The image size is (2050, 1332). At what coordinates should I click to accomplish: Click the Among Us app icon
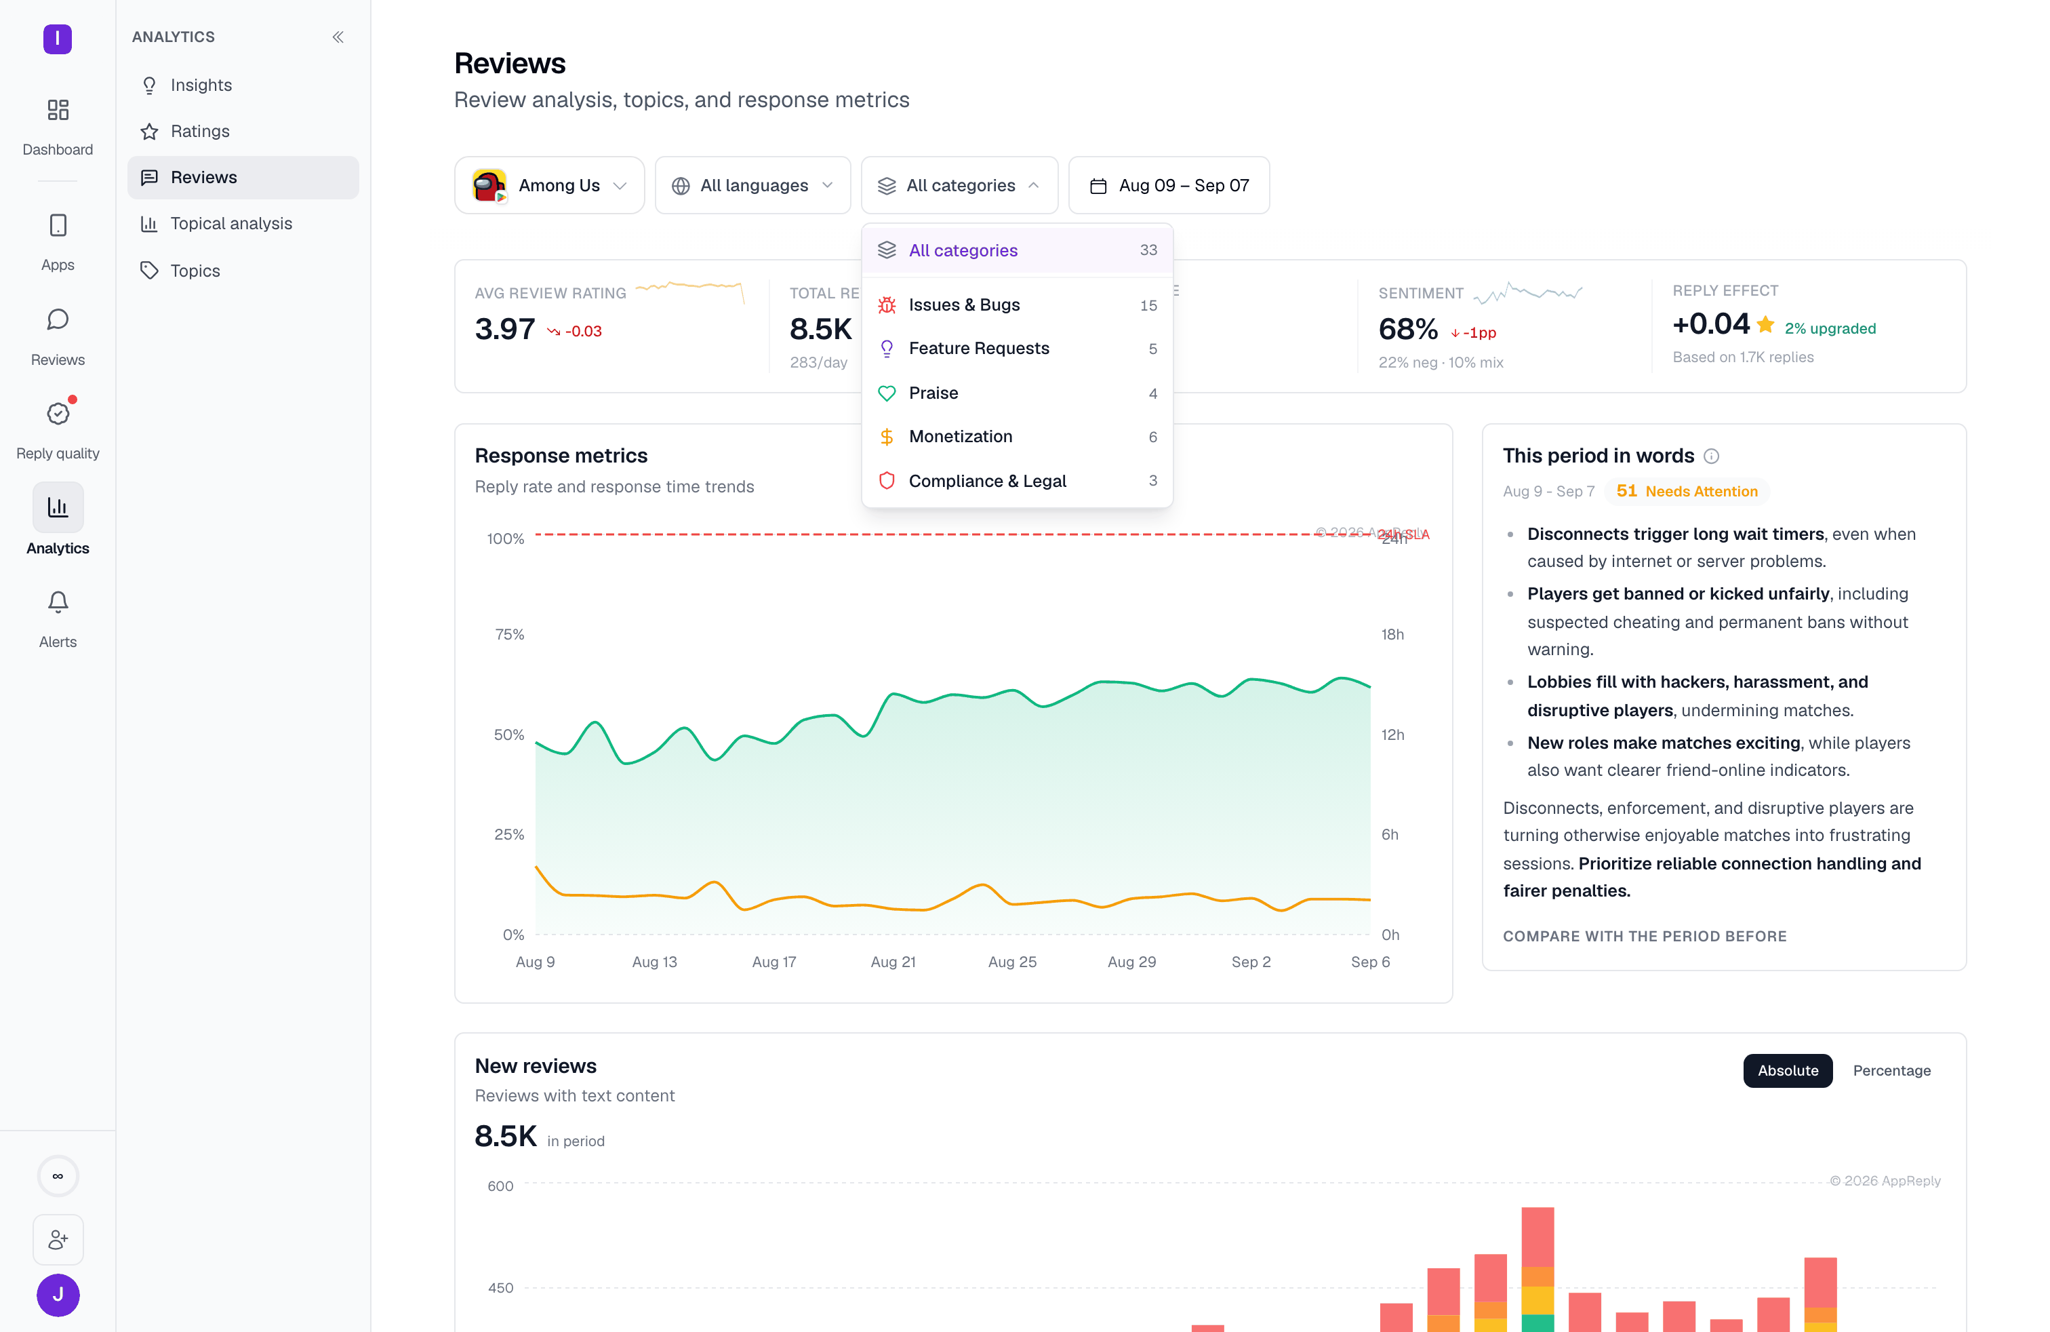tap(489, 185)
